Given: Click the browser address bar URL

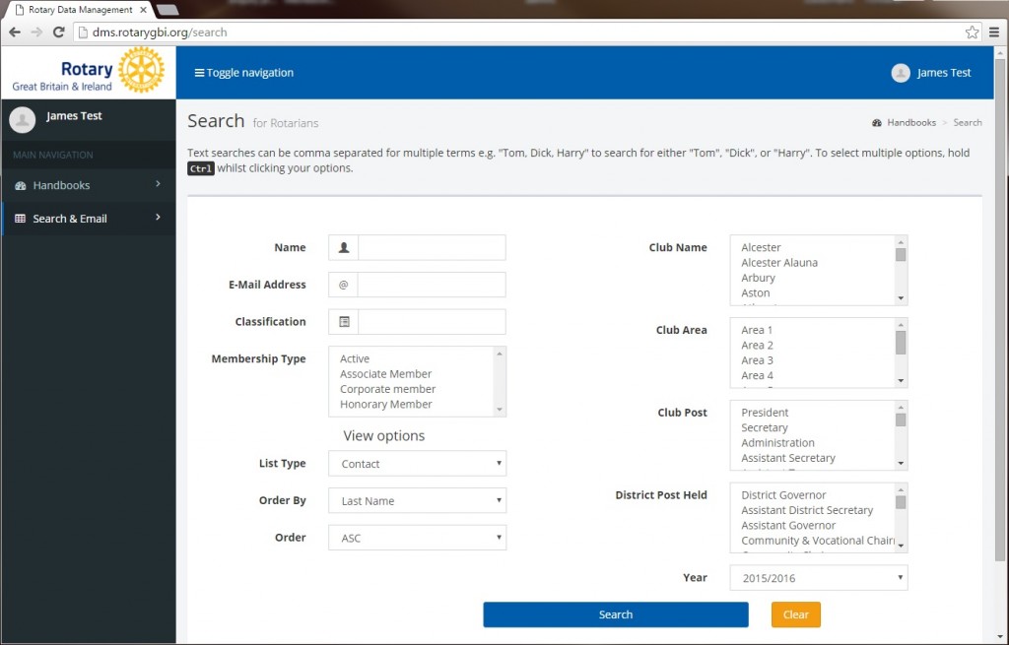Looking at the screenshot, I should pyautogui.click(x=160, y=32).
